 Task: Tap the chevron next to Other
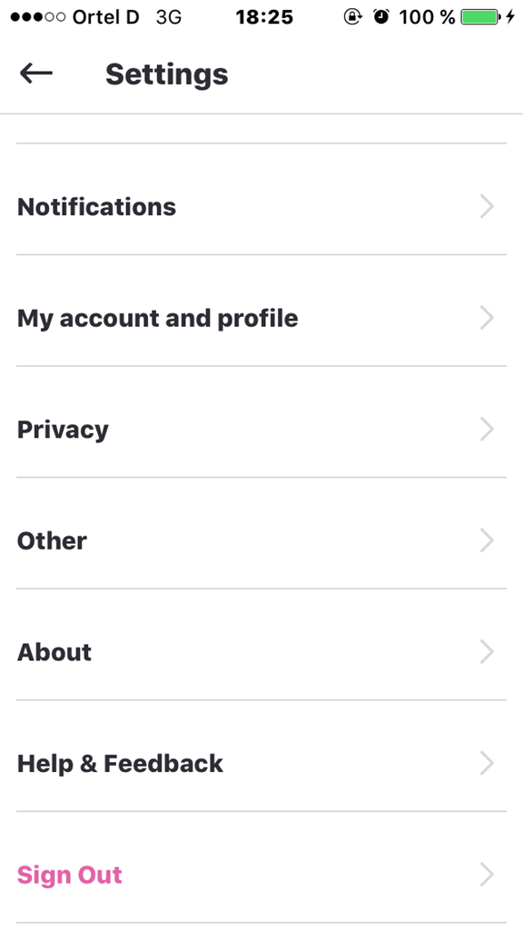click(x=487, y=540)
